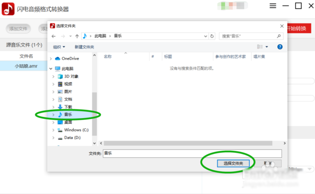Refresh the folder view
315x194 pixels.
212,36
